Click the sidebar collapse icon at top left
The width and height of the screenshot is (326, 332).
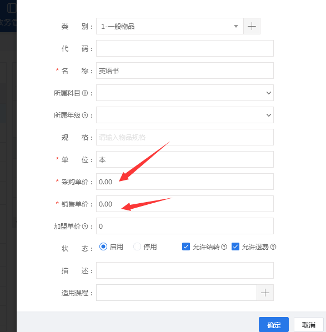pyautogui.click(x=12, y=8)
